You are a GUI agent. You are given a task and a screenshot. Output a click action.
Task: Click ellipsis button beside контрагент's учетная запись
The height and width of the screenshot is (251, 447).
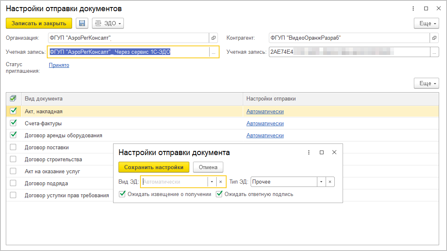pos(434,52)
